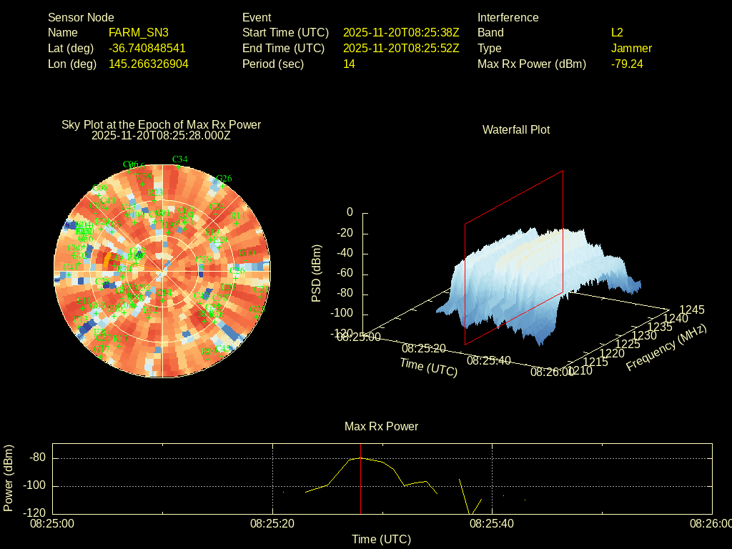The height and width of the screenshot is (549, 732).
Task: Click the sky plot epoch timestamp
Action: [x=161, y=135]
